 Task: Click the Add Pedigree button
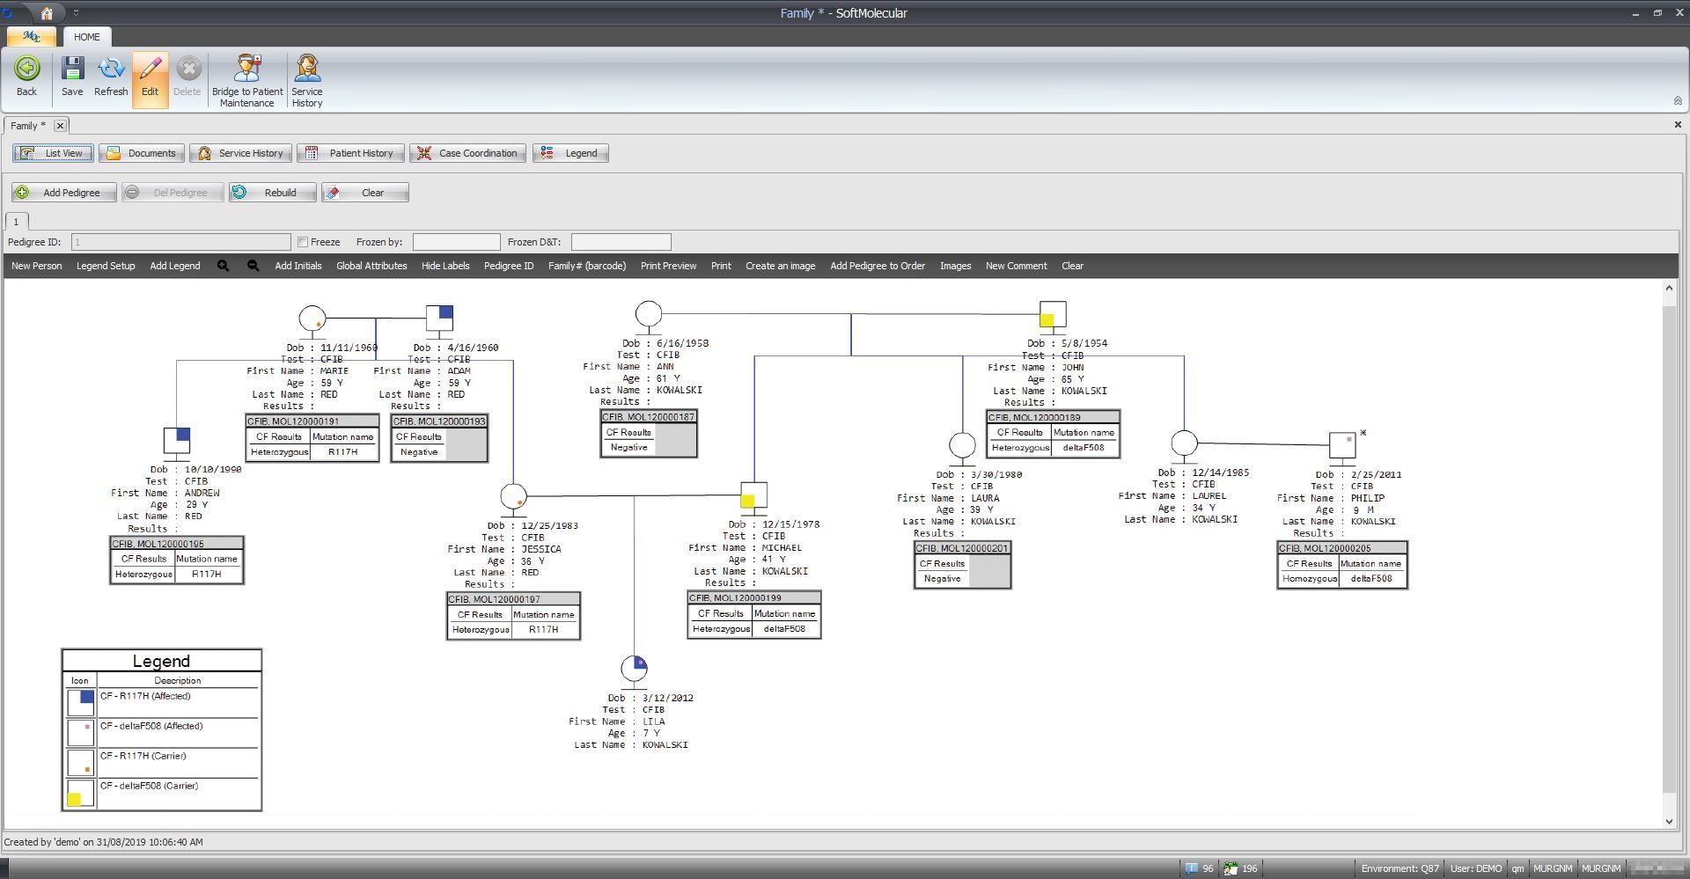tap(63, 193)
